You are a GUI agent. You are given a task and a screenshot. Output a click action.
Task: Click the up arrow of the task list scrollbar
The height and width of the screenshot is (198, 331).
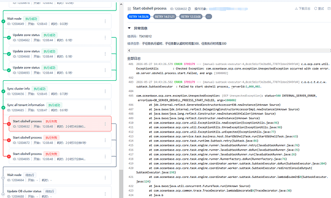pyautogui.click(x=121, y=4)
